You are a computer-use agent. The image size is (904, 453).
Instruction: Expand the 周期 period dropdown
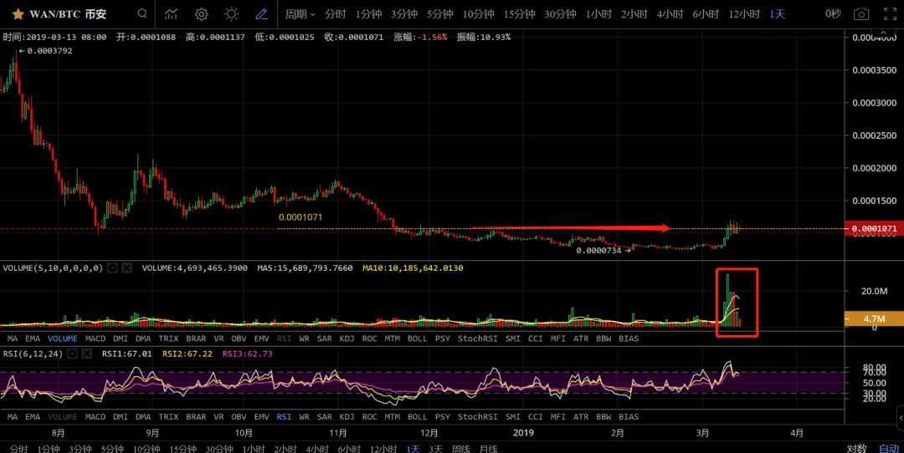click(x=300, y=14)
